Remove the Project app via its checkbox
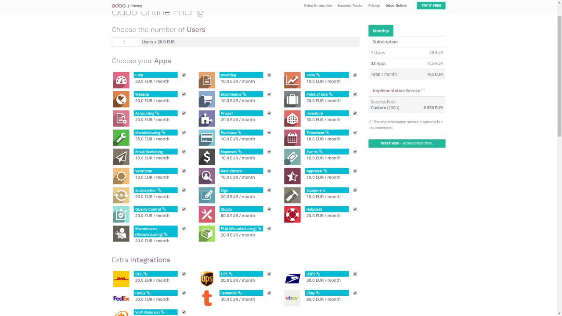 [269, 113]
